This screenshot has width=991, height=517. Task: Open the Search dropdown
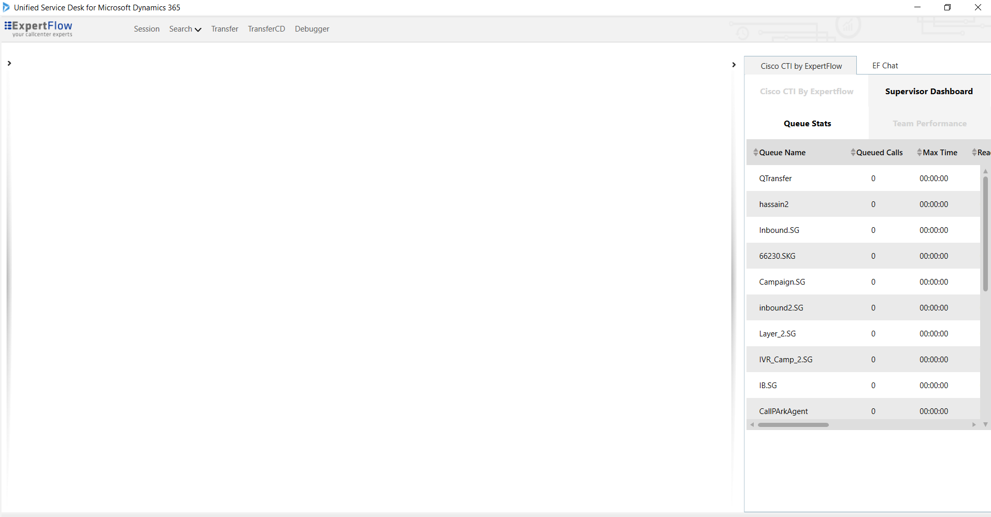[184, 29]
